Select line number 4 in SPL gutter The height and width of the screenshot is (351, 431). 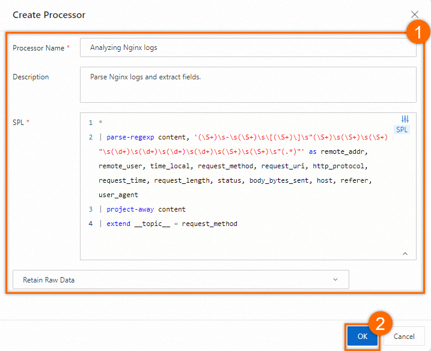pos(91,224)
